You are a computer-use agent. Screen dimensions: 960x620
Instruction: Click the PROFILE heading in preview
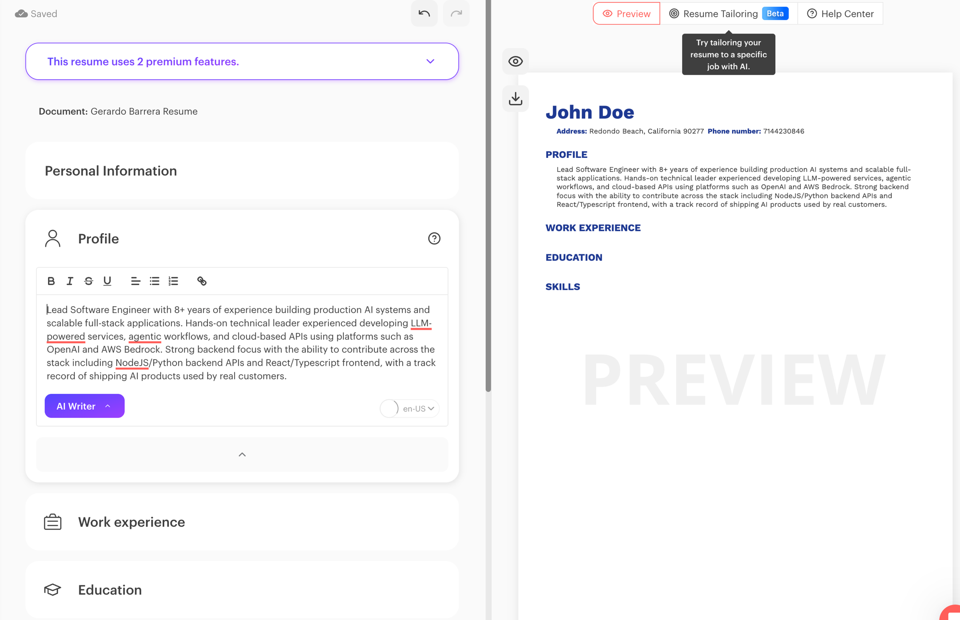pos(566,155)
